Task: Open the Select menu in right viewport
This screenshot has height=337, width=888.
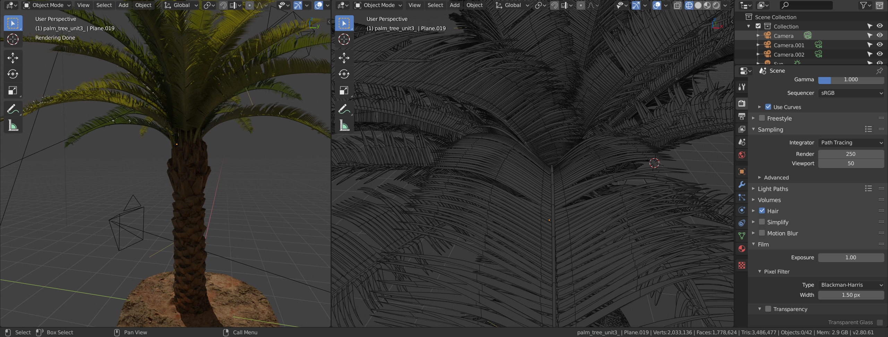Action: click(x=435, y=5)
